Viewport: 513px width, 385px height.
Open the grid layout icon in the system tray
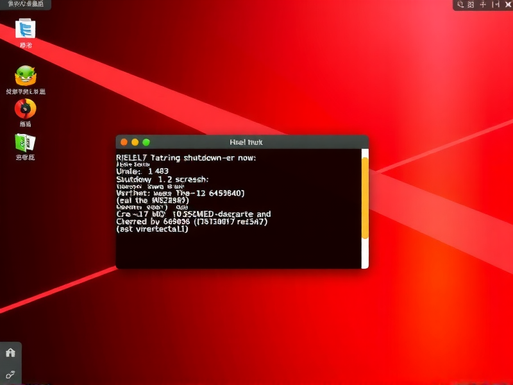tap(471, 5)
